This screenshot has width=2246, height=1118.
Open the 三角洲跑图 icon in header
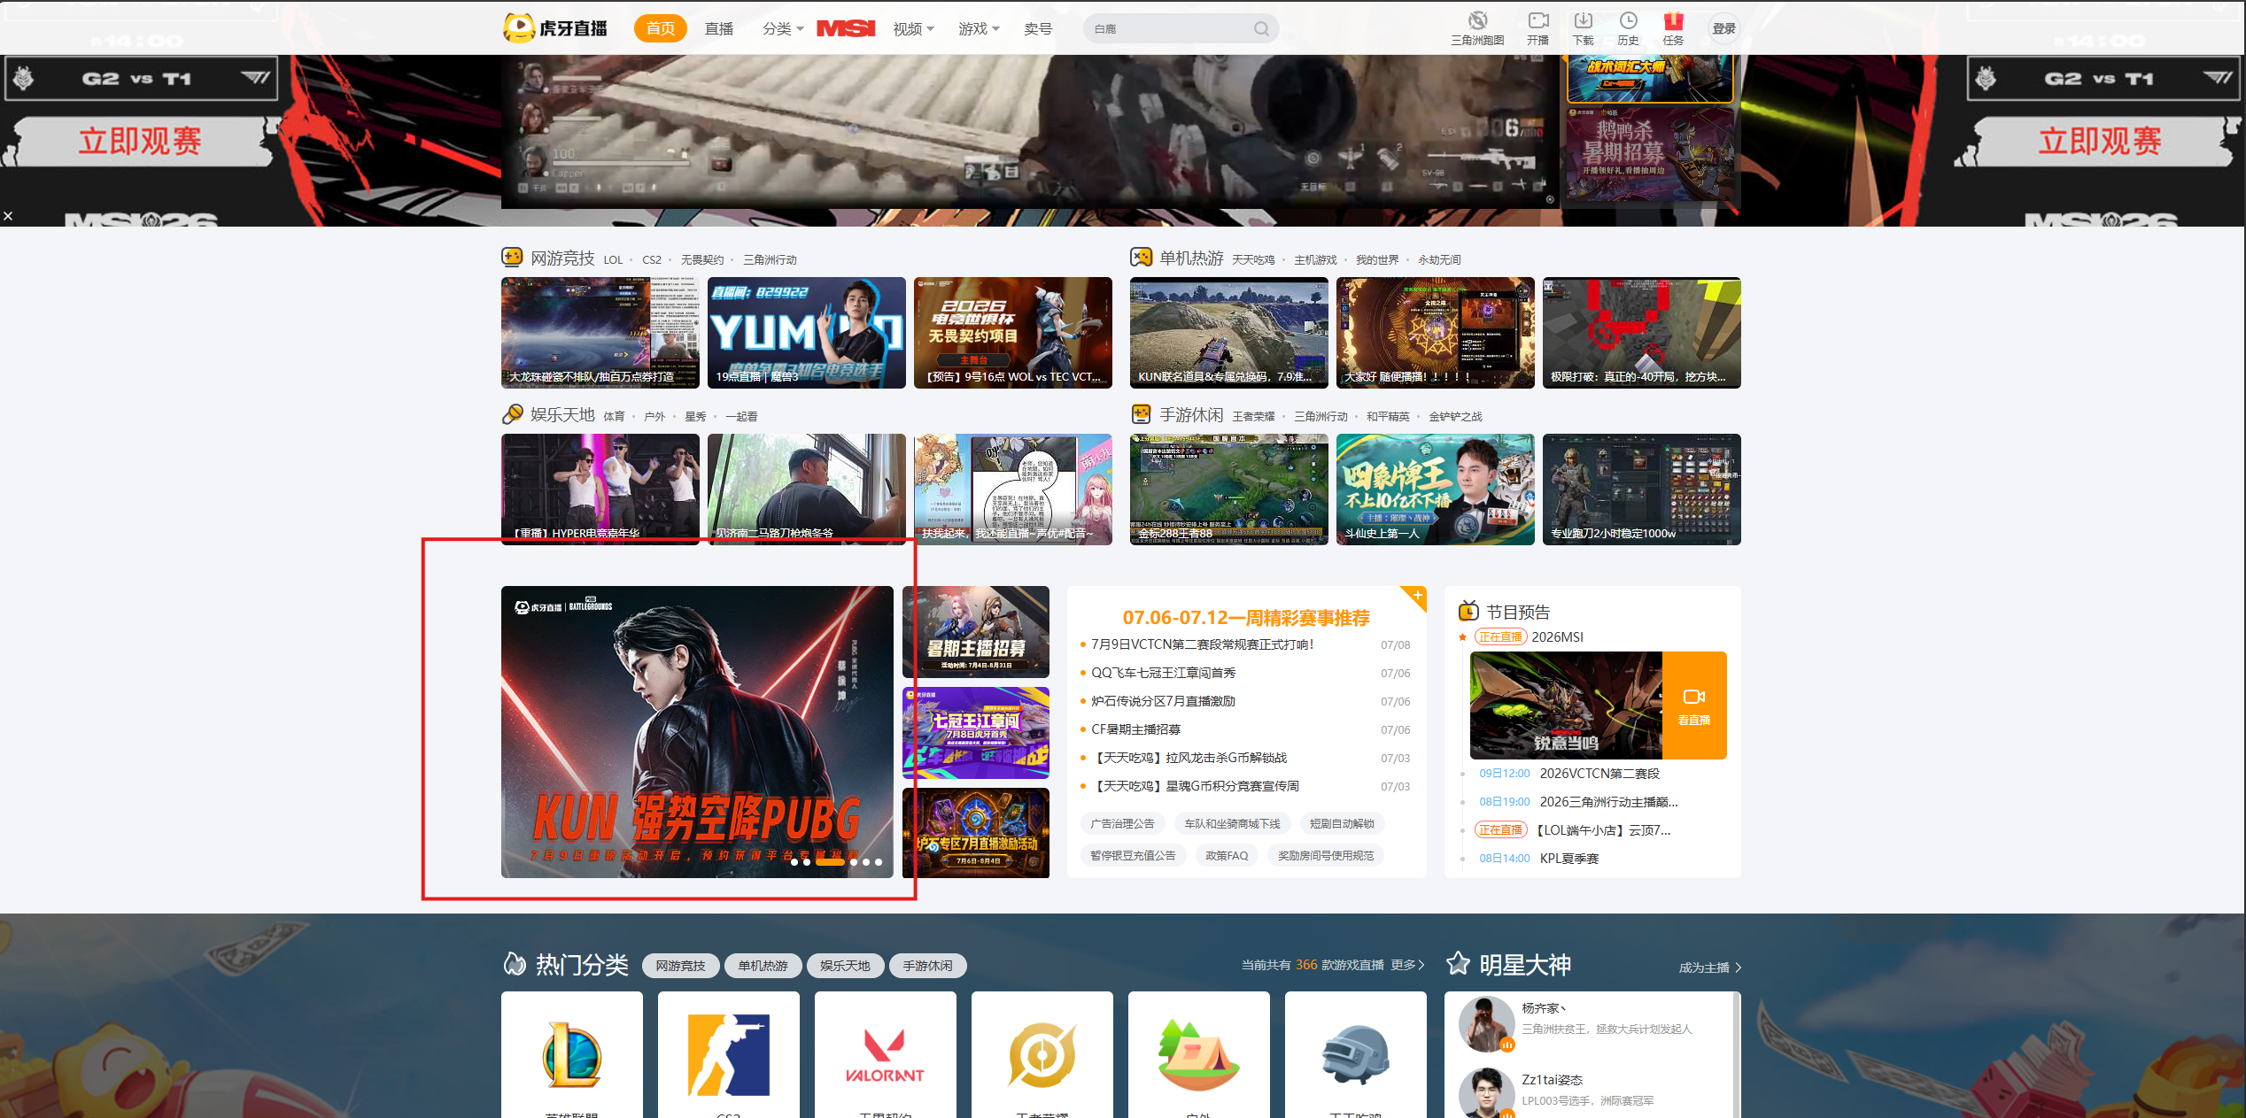1477,20
